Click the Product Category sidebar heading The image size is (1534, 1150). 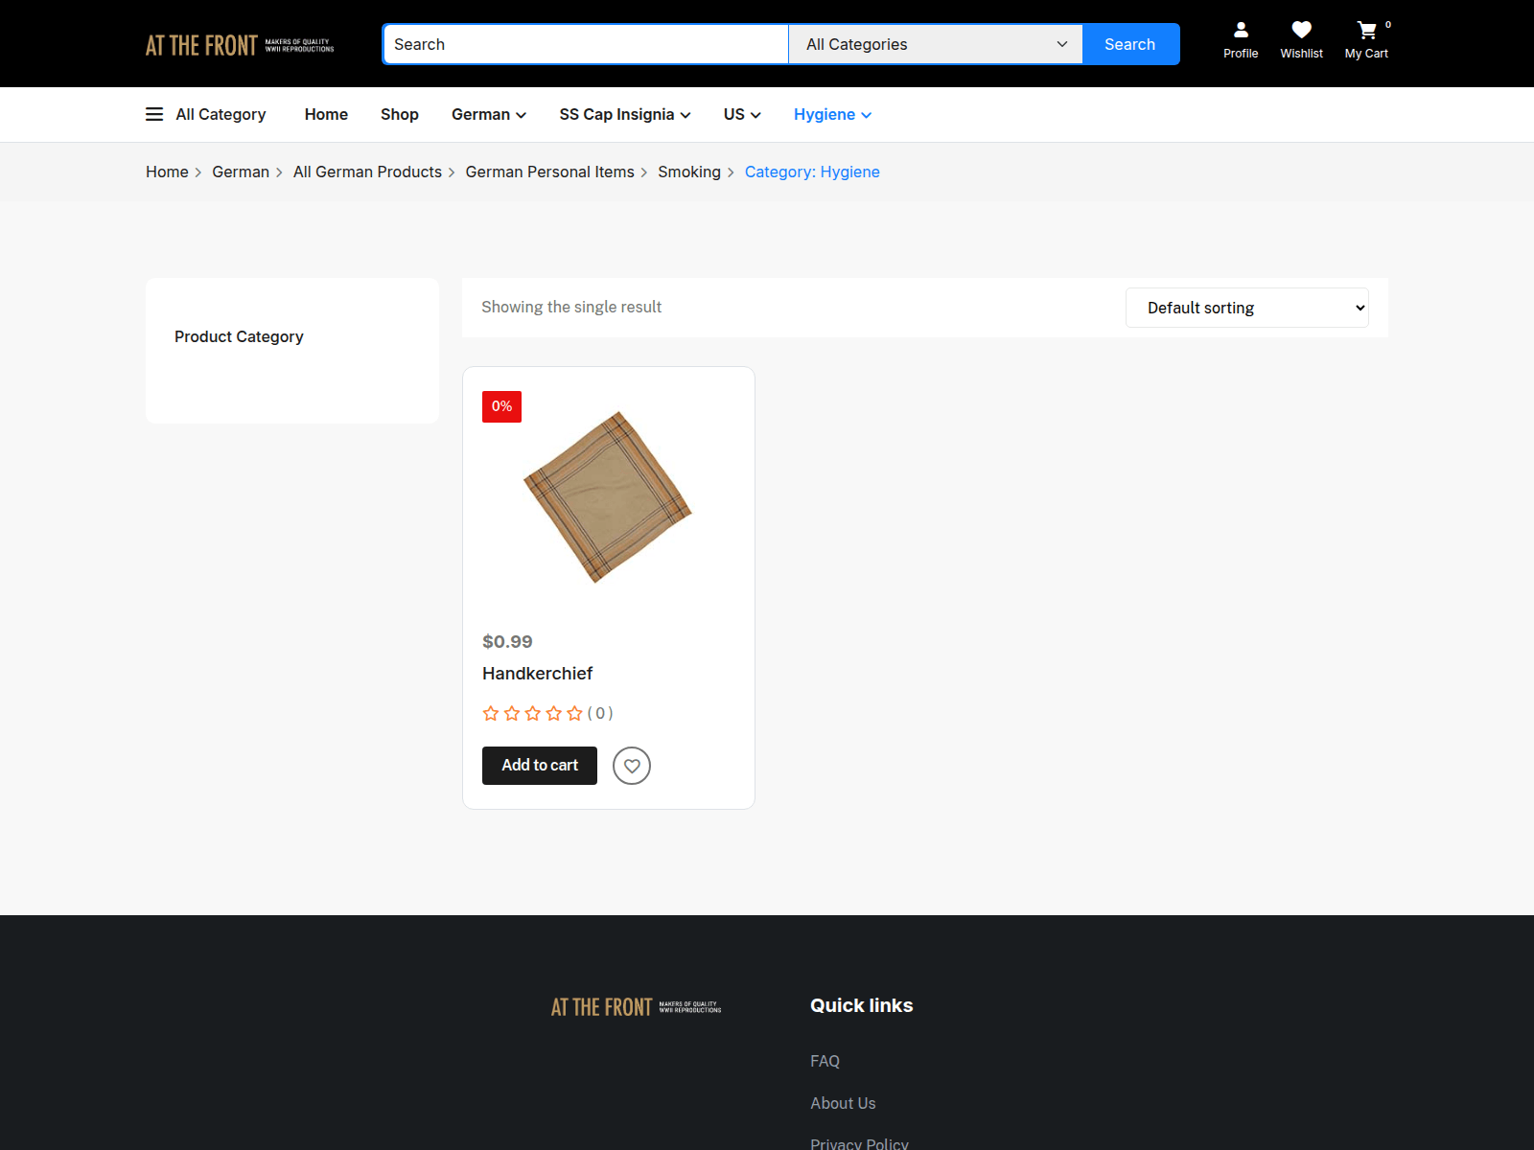pyautogui.click(x=239, y=336)
